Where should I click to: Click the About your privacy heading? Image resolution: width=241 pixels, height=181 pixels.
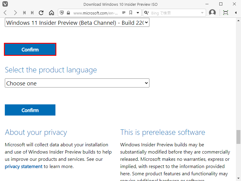pos(36,132)
